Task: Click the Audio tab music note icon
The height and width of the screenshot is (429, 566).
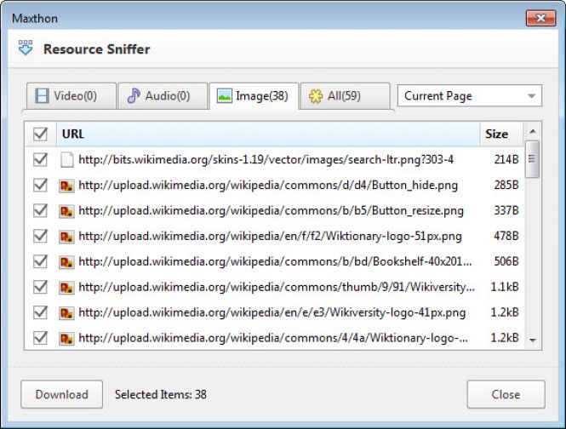Action: point(134,95)
